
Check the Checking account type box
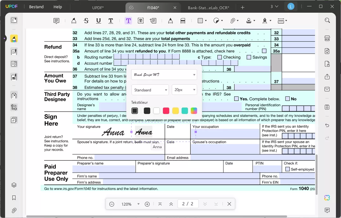(x=220, y=57)
